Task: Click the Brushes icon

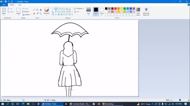Action: tap(47, 10)
